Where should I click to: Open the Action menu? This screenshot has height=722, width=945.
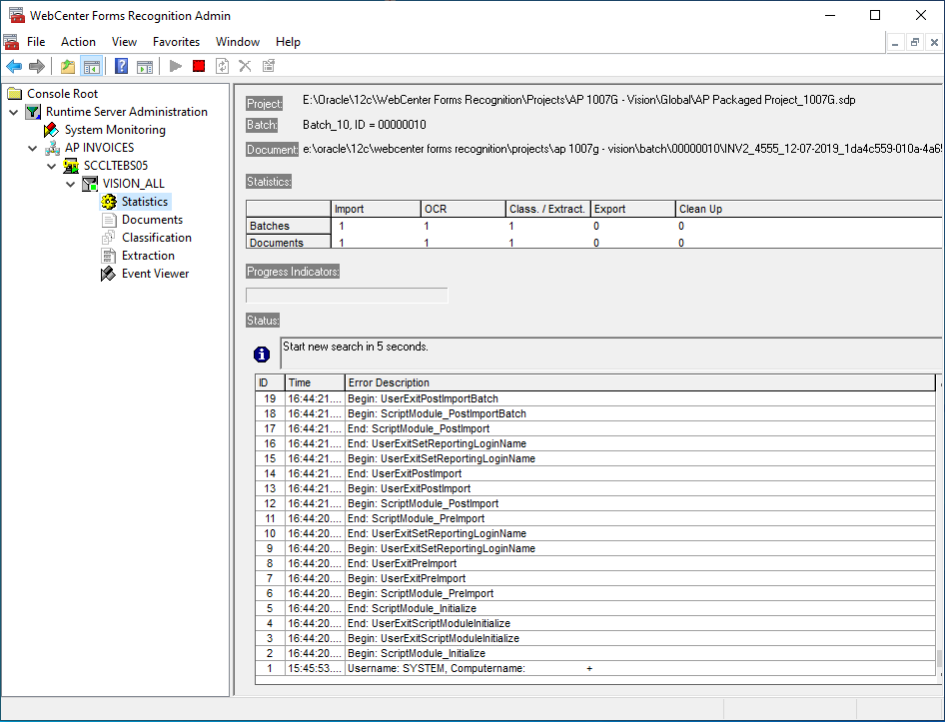(x=78, y=42)
